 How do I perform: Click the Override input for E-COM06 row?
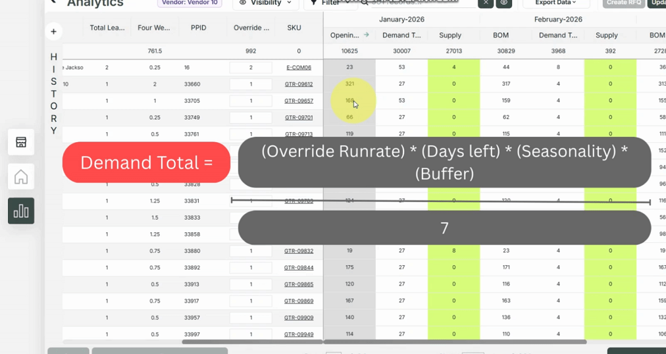(251, 68)
